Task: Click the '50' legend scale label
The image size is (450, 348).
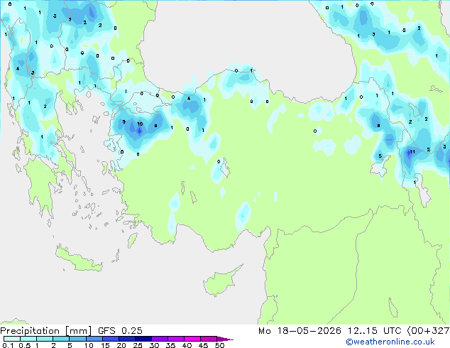Action: click(x=219, y=345)
